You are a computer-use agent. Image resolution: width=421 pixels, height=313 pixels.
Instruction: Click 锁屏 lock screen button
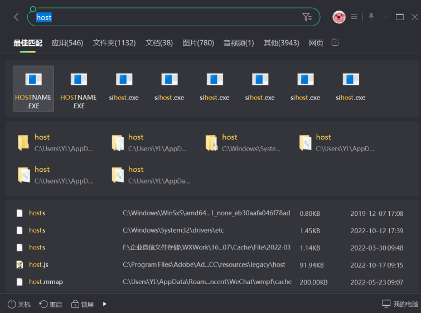(x=83, y=304)
